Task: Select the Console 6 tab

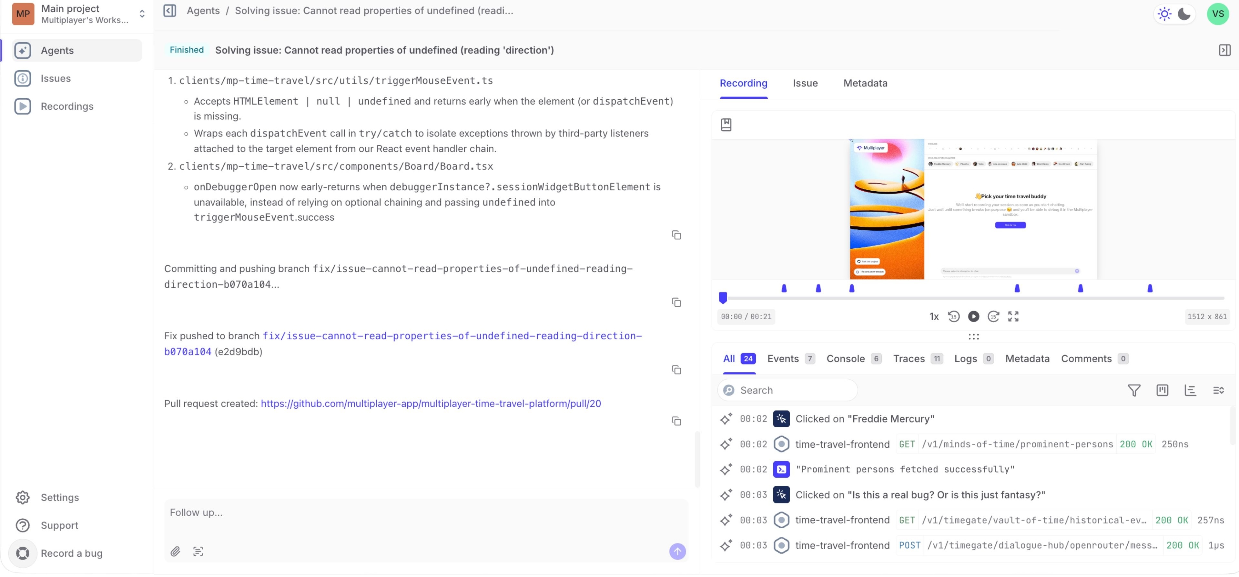Action: coord(854,359)
